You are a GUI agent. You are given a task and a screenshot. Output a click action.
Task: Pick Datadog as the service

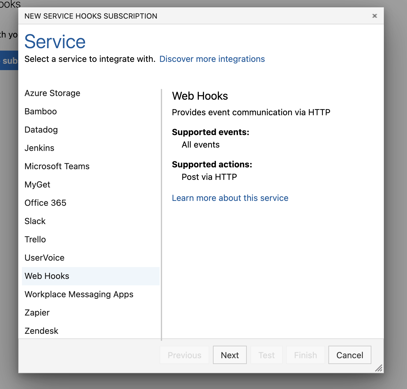point(41,130)
